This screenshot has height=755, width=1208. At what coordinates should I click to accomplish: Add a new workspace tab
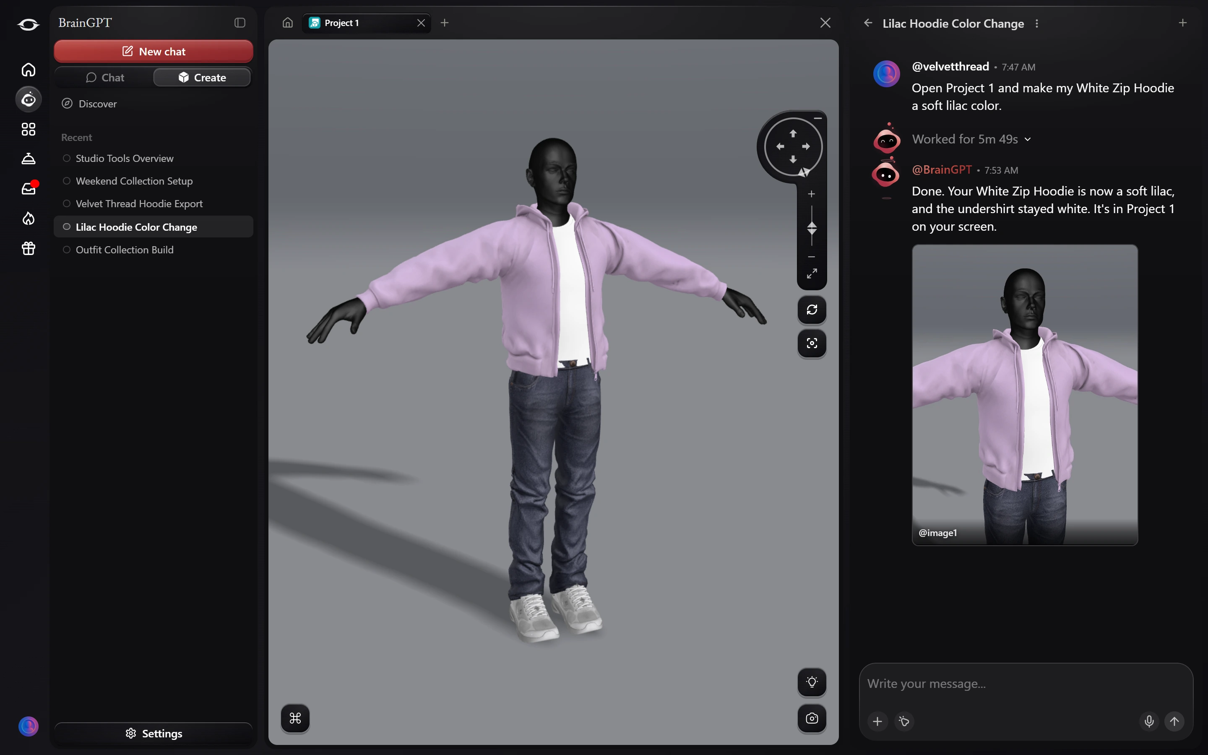click(x=445, y=23)
